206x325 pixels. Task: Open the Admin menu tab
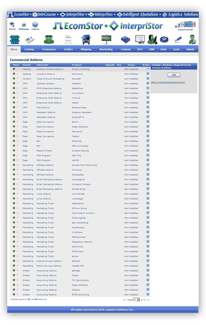point(190,49)
